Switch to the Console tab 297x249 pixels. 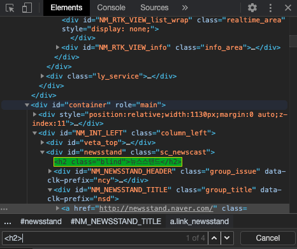111,8
